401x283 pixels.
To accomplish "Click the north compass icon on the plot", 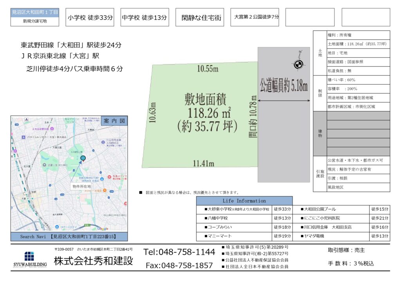I will pos(298,61).
